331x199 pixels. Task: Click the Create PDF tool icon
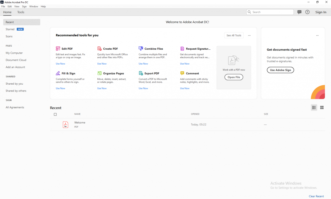(99, 49)
